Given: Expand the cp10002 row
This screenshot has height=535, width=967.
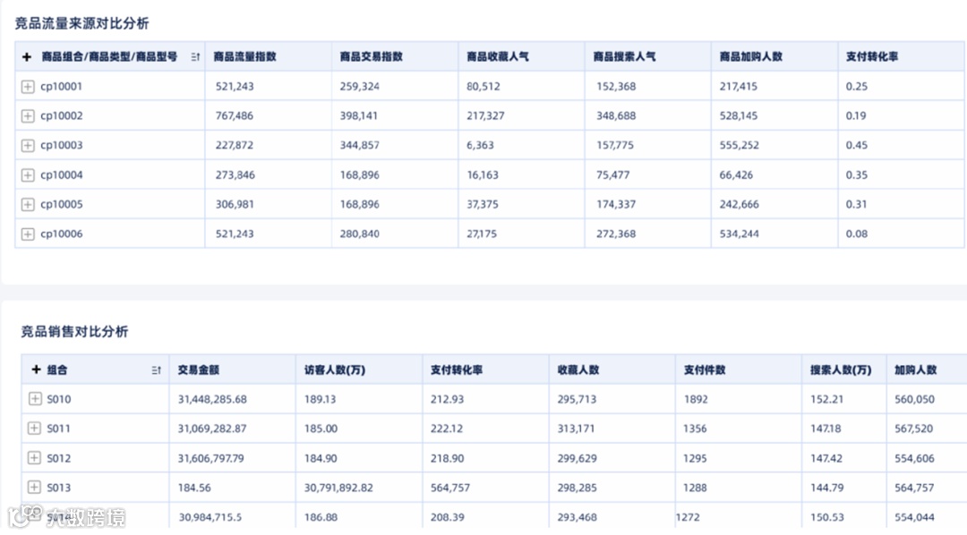Looking at the screenshot, I should pyautogui.click(x=28, y=116).
